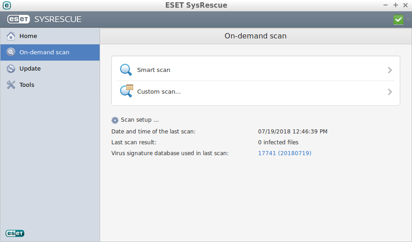Screen dimensions: 412x242
Task: Click the green protection status checkmark icon
Action: (398, 19)
